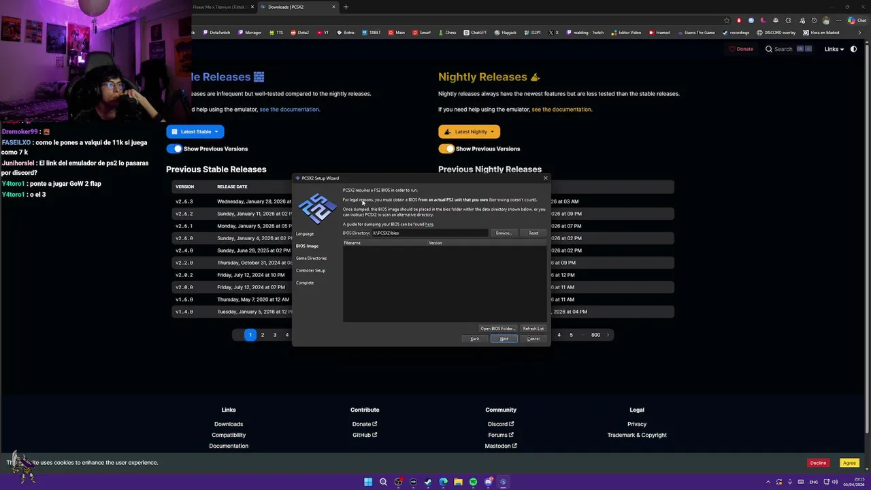This screenshot has width=871, height=490.
Task: Open Microsoft Edge in taskbar
Action: tap(443, 482)
